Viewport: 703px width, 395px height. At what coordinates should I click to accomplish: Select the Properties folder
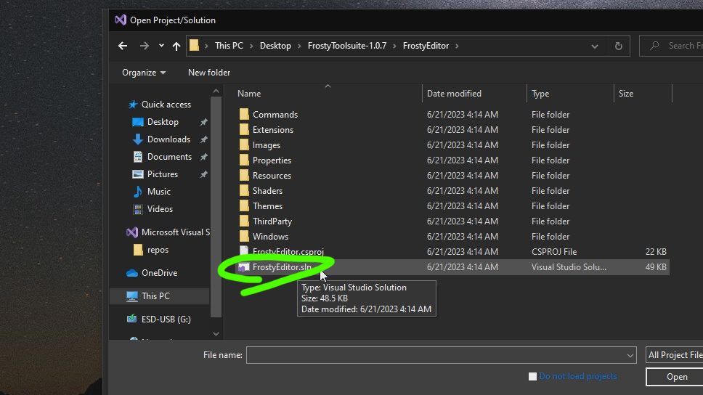click(x=272, y=160)
